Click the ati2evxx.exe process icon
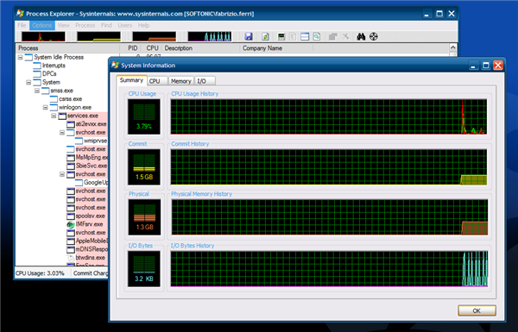This screenshot has width=518, height=332. tap(71, 124)
